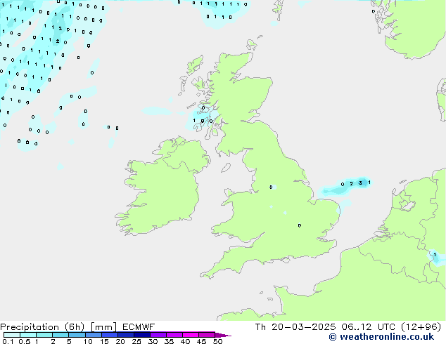Select the legend swatch between 15 and 20

109,335
